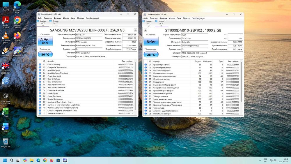Image resolution: width=291 pixels, height=164 pixels.
Task: Open Task View from the taskbar
Action: coord(18,160)
